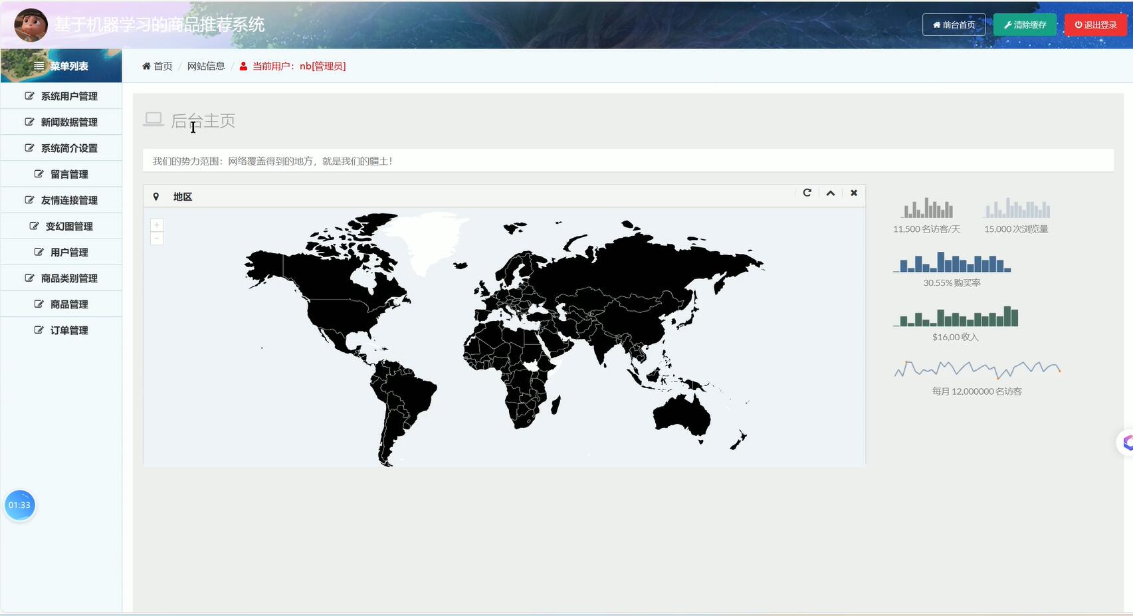Click the edit icon beside 订单管理
This screenshot has width=1133, height=616.
(39, 330)
